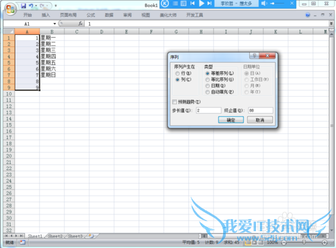Open the 公式 ribbon tab
Viewport: 336px width, 248px height.
pos(91,15)
